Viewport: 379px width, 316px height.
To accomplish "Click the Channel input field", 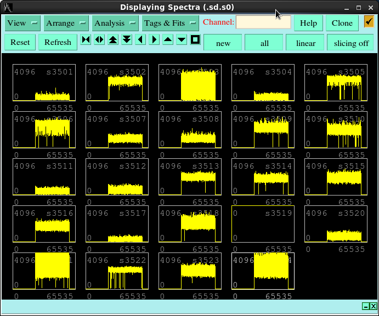I will 263,22.
